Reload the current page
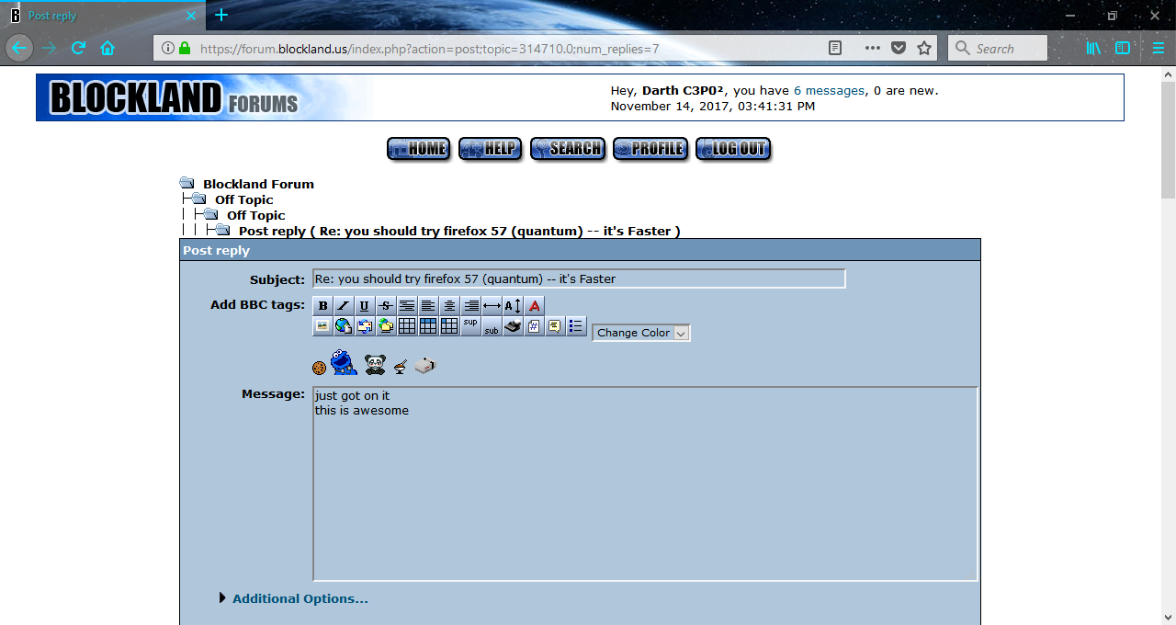Screen dimensions: 1176x625 point(78,48)
